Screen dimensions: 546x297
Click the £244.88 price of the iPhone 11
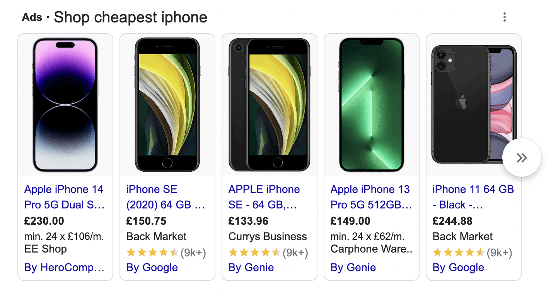click(x=452, y=221)
